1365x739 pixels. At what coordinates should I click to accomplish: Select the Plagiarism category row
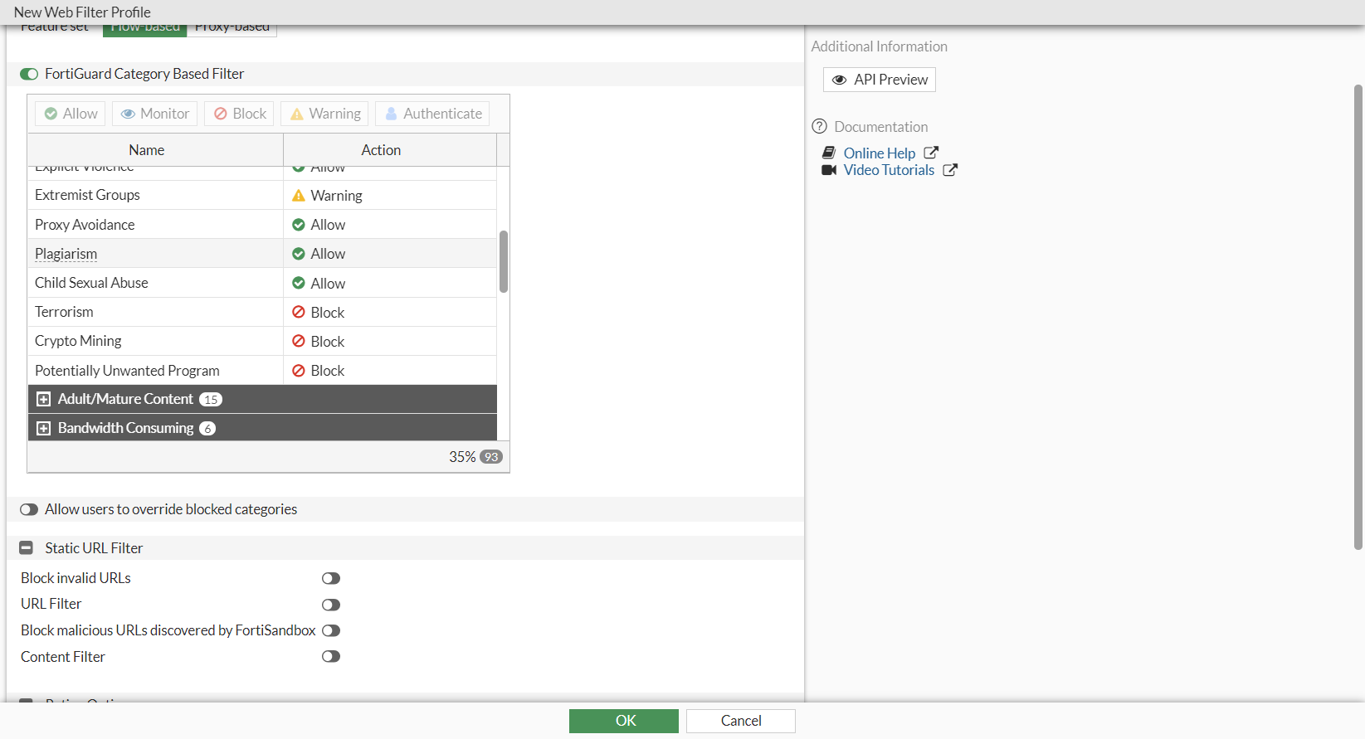[262, 254]
